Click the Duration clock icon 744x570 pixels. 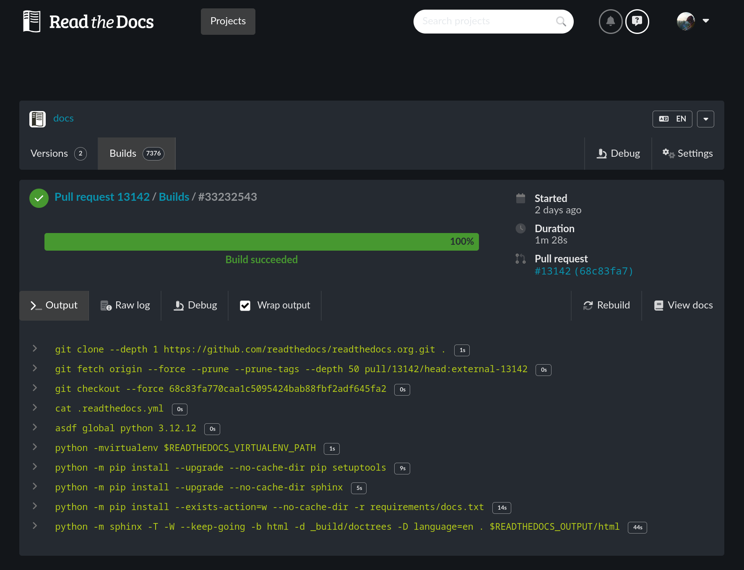coord(520,228)
